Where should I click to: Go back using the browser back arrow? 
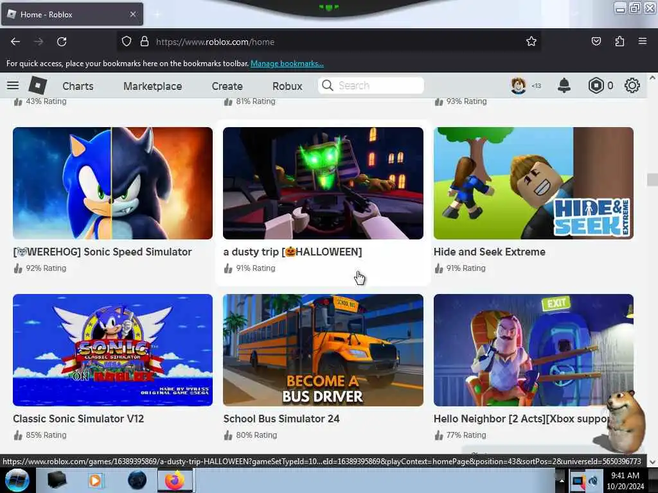coord(15,42)
